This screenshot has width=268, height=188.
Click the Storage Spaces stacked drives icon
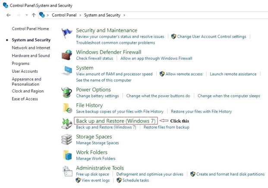click(66, 139)
